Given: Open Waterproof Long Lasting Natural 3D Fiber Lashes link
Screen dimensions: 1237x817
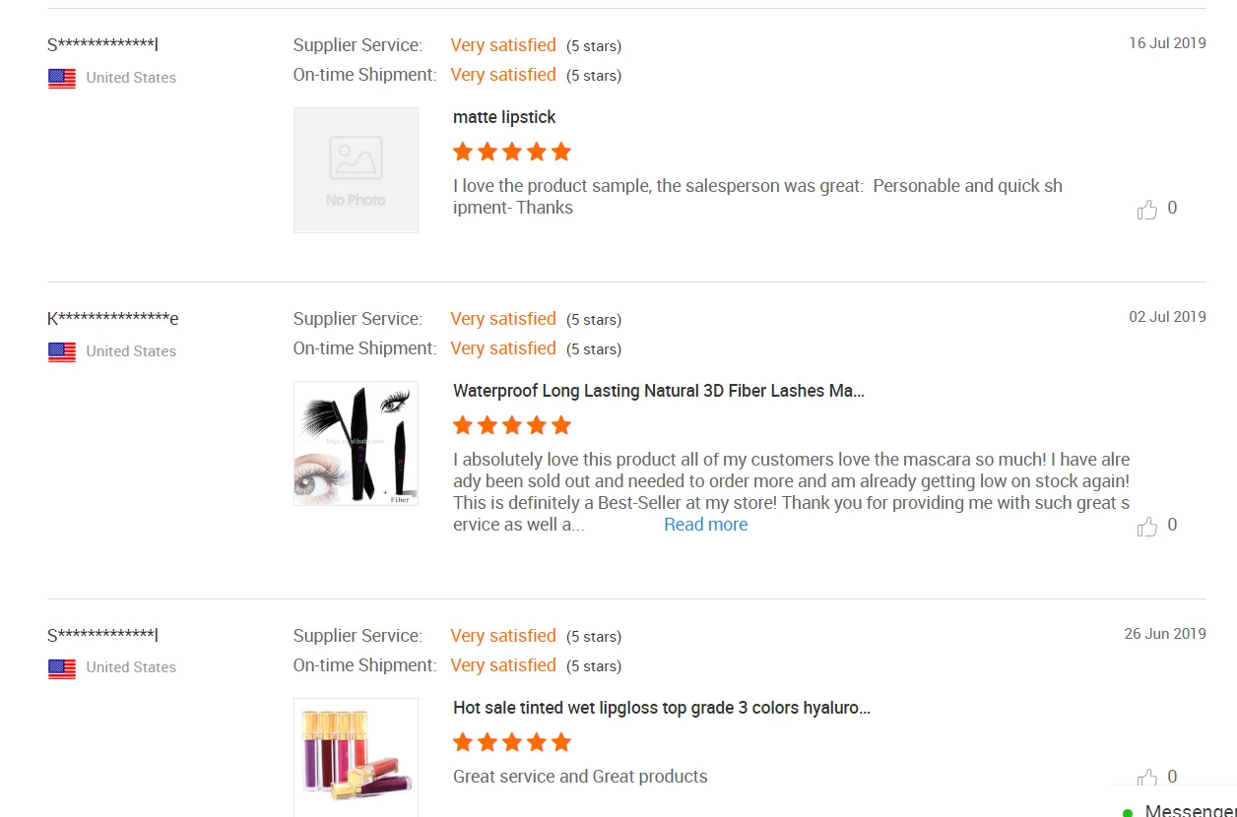Looking at the screenshot, I should (658, 391).
